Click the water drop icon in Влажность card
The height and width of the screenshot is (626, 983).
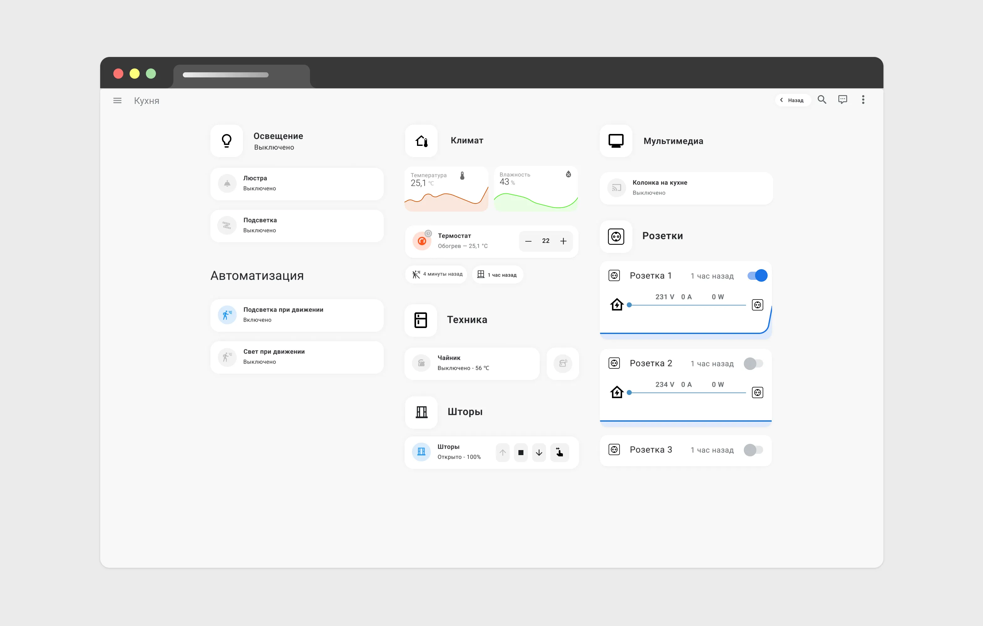coord(568,174)
